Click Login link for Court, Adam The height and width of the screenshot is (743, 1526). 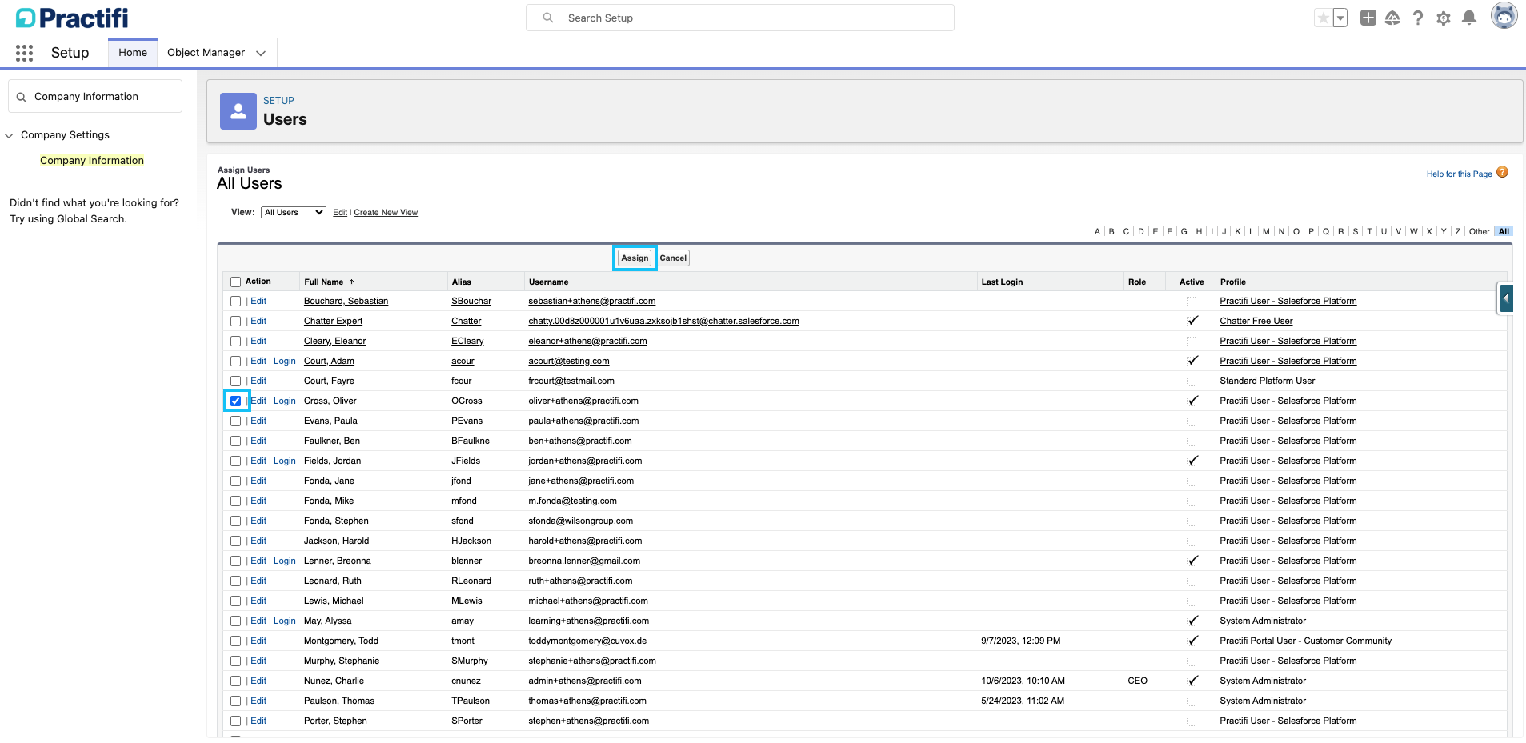[285, 361]
